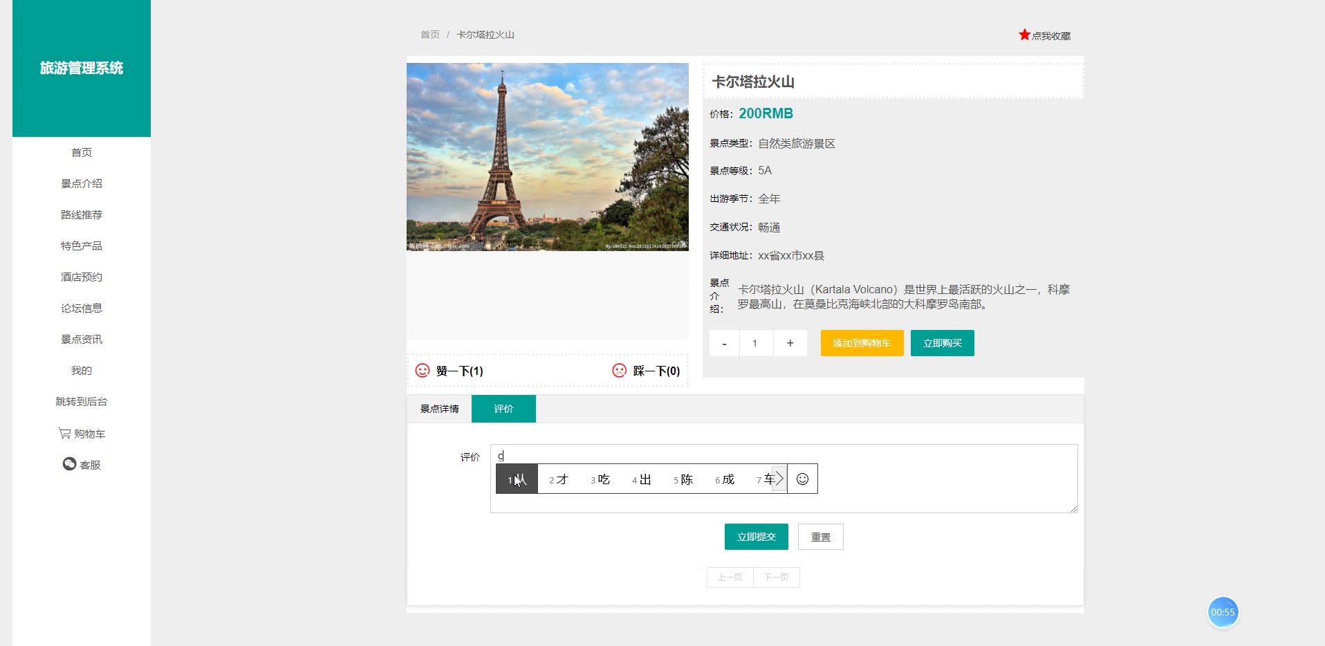This screenshot has height=646, width=1325.
Task: Click the smiley face like icon
Action: coord(423,371)
